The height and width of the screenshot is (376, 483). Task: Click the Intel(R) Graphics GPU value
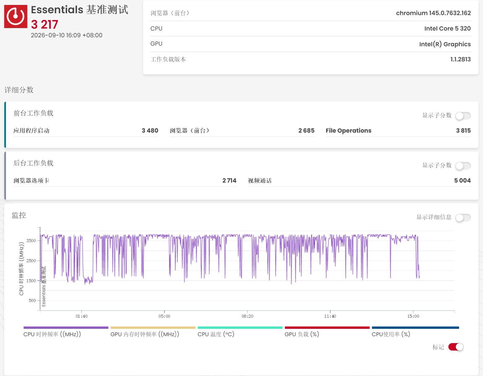(445, 44)
